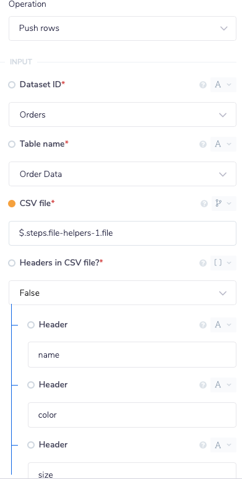This screenshot has height=479, width=242.
Task: Expand the Push rows operation dropdown
Action: [123, 28]
